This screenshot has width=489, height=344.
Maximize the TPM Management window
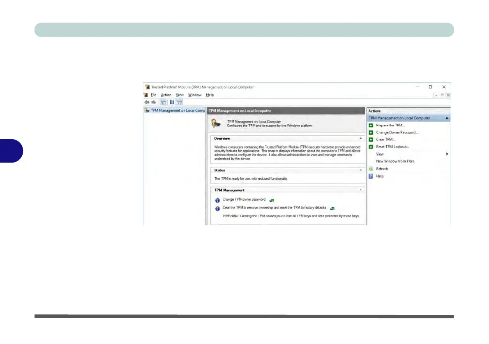[430, 87]
